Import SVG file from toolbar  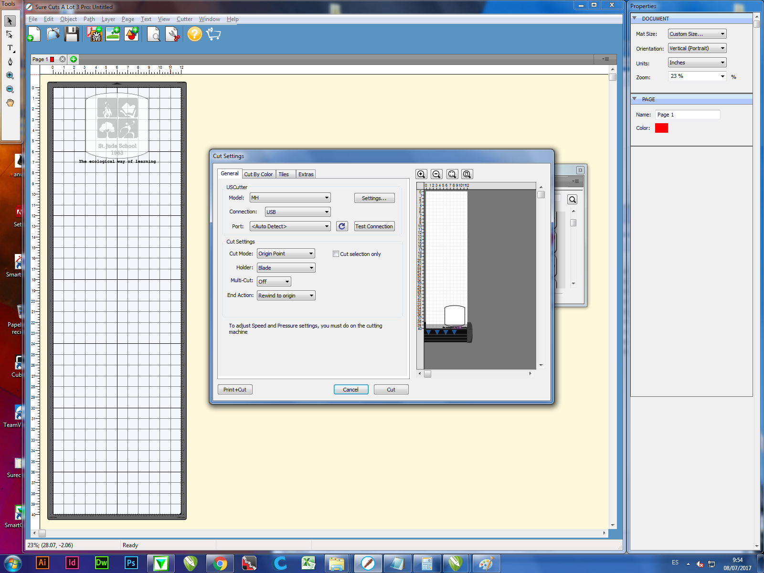95,34
